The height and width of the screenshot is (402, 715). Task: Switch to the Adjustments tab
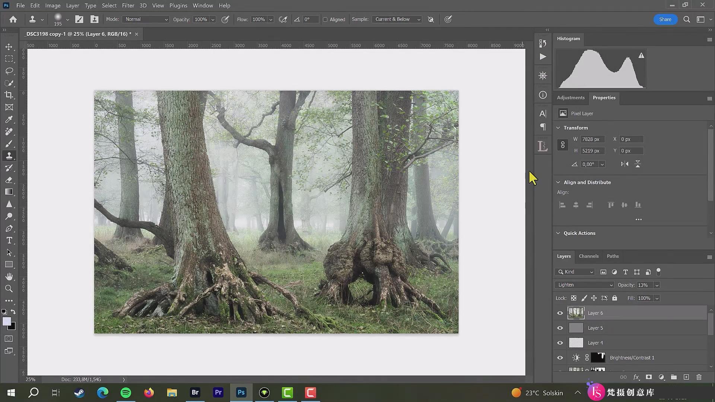(571, 98)
